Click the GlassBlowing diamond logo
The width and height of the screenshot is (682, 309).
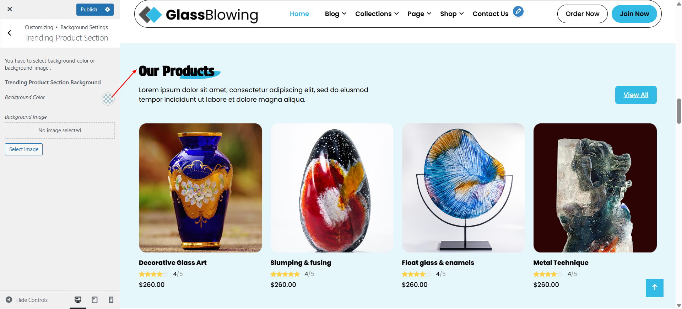(x=150, y=15)
